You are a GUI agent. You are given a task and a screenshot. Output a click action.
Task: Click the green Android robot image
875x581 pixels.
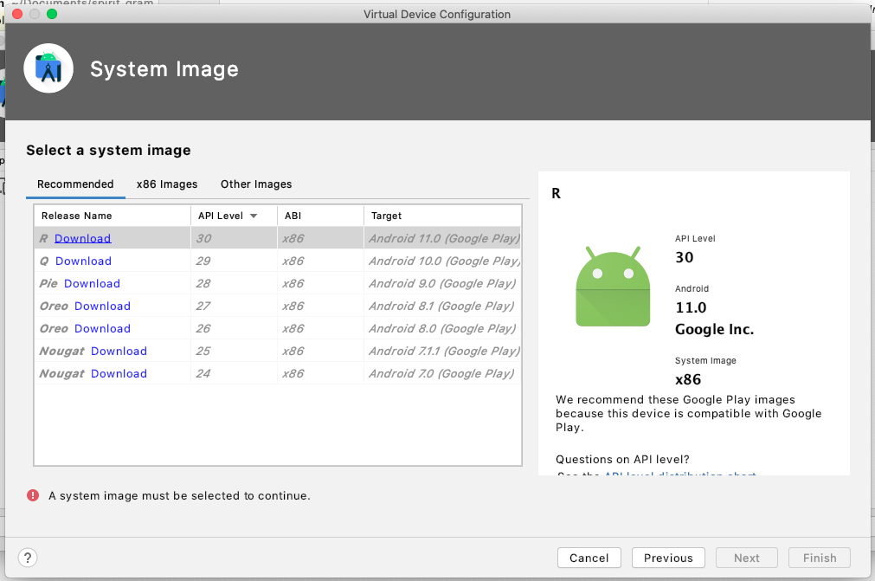pos(613,286)
